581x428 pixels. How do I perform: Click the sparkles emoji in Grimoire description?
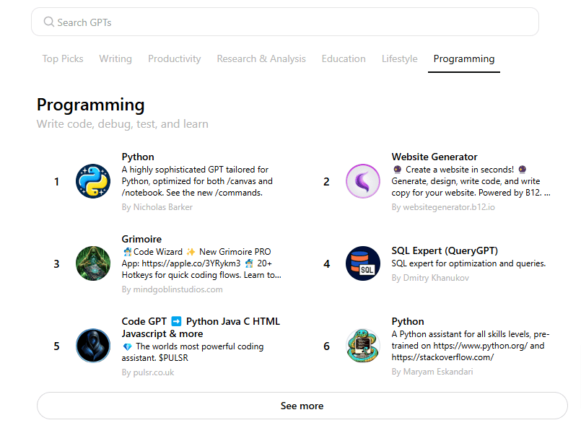point(191,252)
